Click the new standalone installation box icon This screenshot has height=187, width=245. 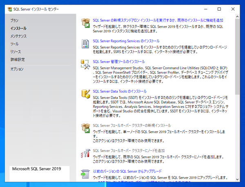[x=85, y=23]
